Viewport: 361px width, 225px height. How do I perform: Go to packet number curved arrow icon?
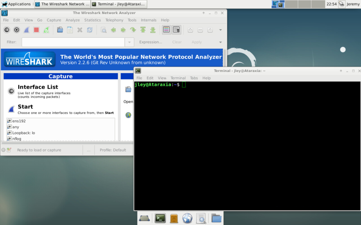[x=133, y=30]
